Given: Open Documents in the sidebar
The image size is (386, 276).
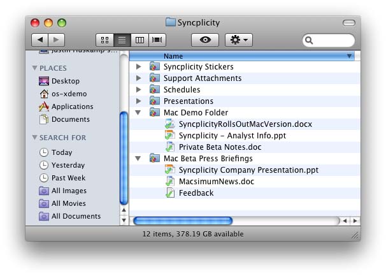Looking at the screenshot, I should [x=64, y=119].
